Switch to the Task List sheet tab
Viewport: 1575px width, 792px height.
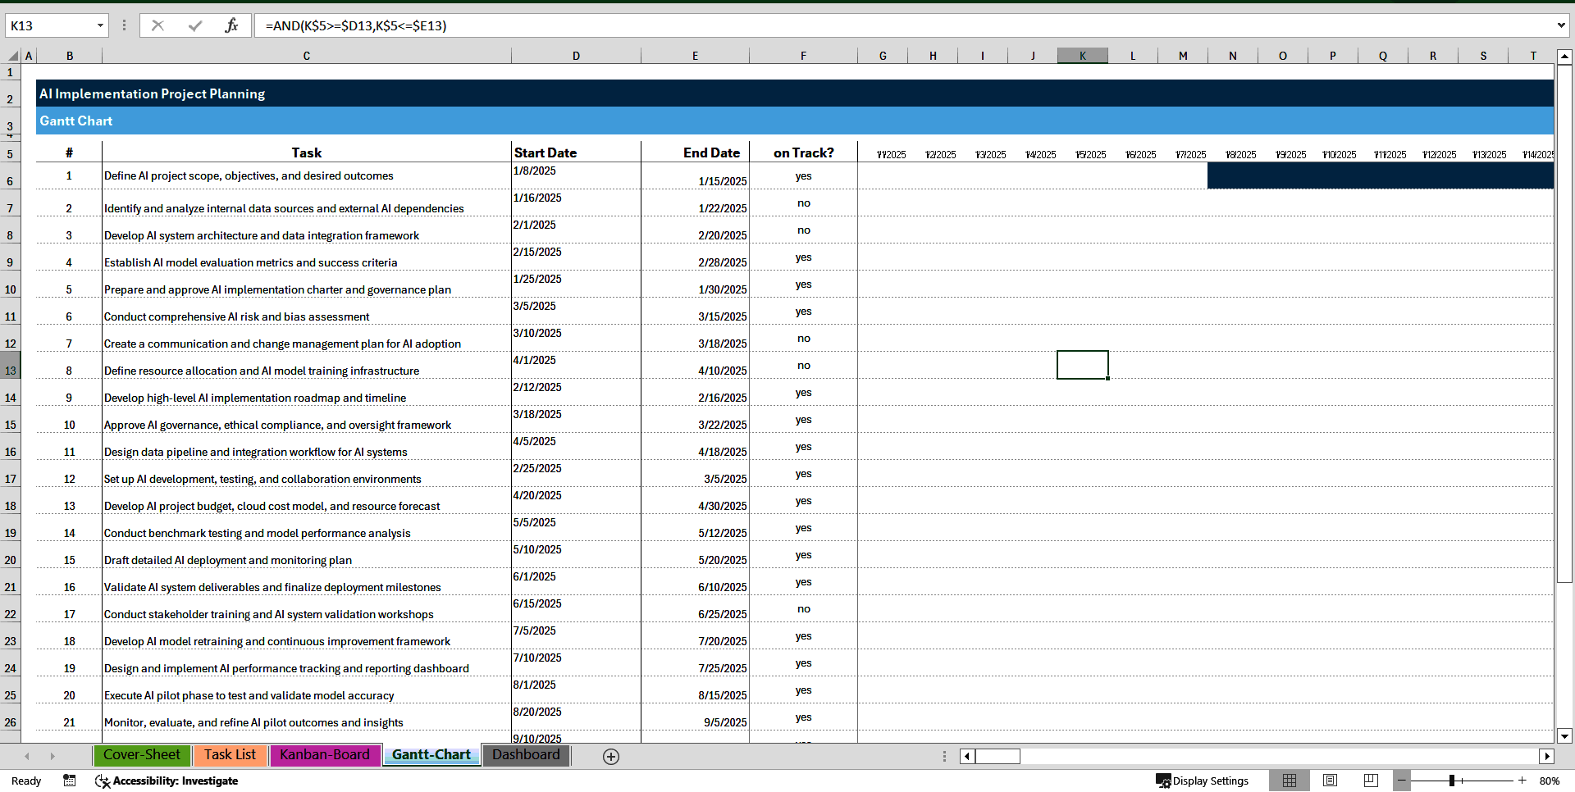pyautogui.click(x=230, y=755)
